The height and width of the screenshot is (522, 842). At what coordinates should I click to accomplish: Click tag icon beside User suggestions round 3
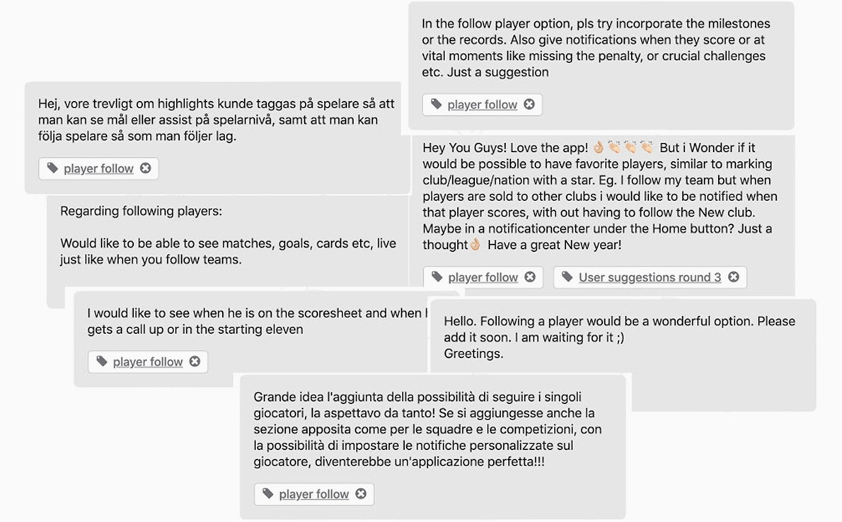coord(567,277)
